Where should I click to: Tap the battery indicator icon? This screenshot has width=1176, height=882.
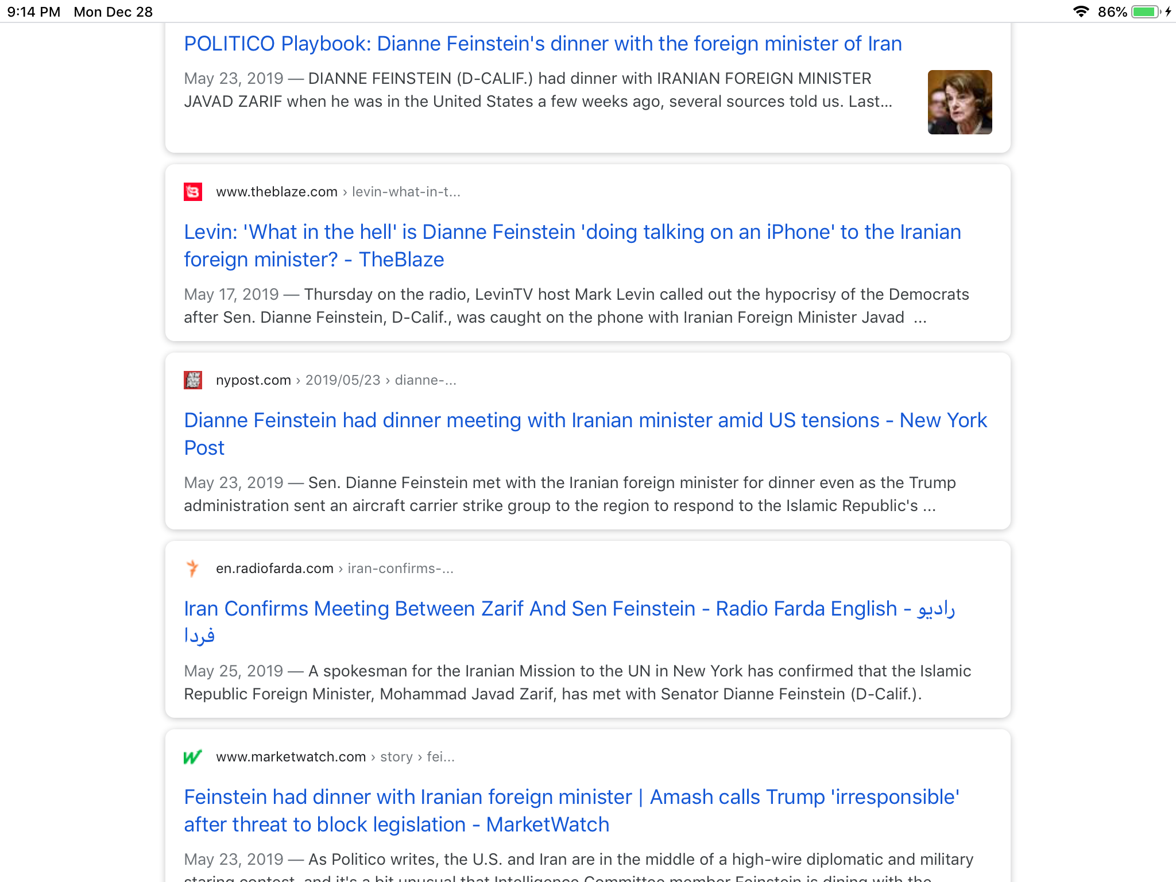pos(1146,11)
